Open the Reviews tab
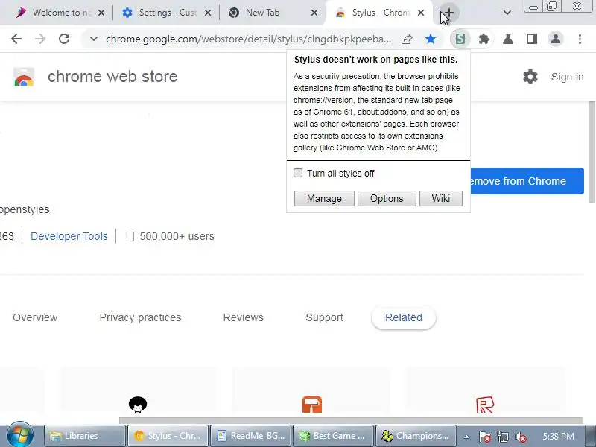 [244, 317]
